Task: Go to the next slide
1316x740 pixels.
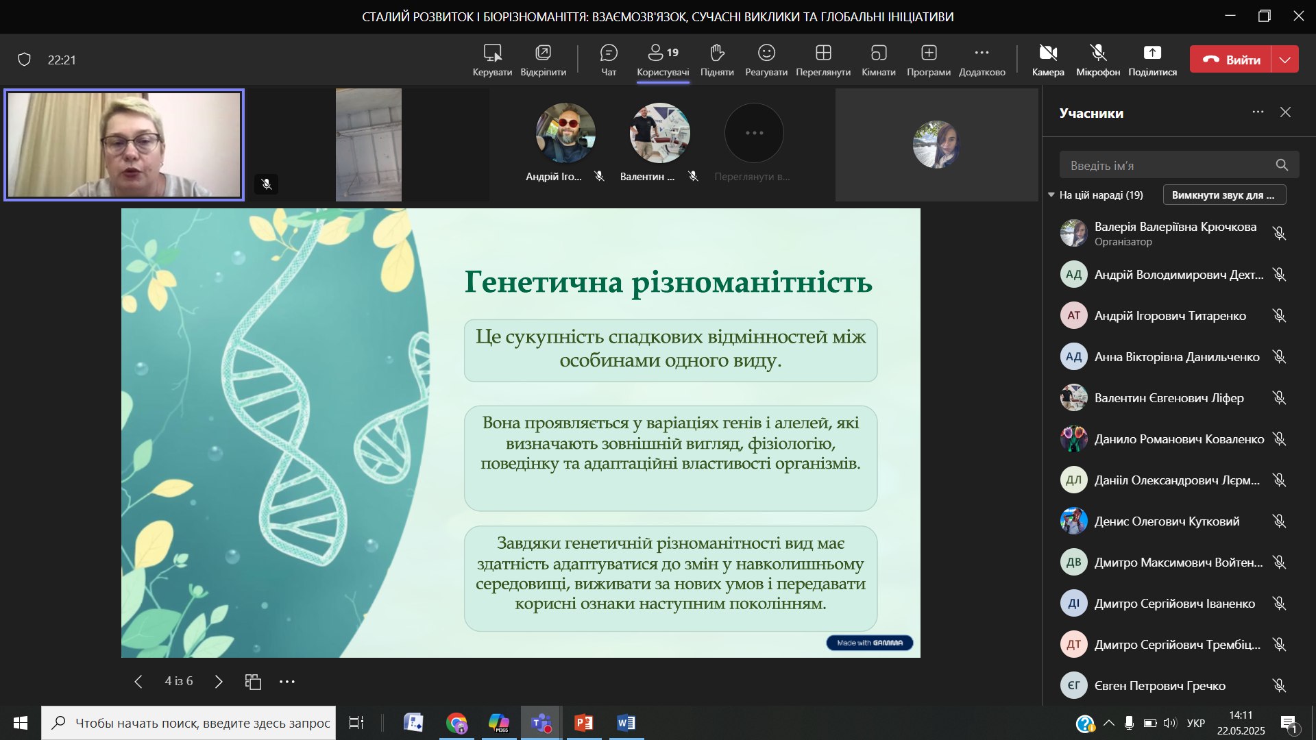Action: click(219, 682)
